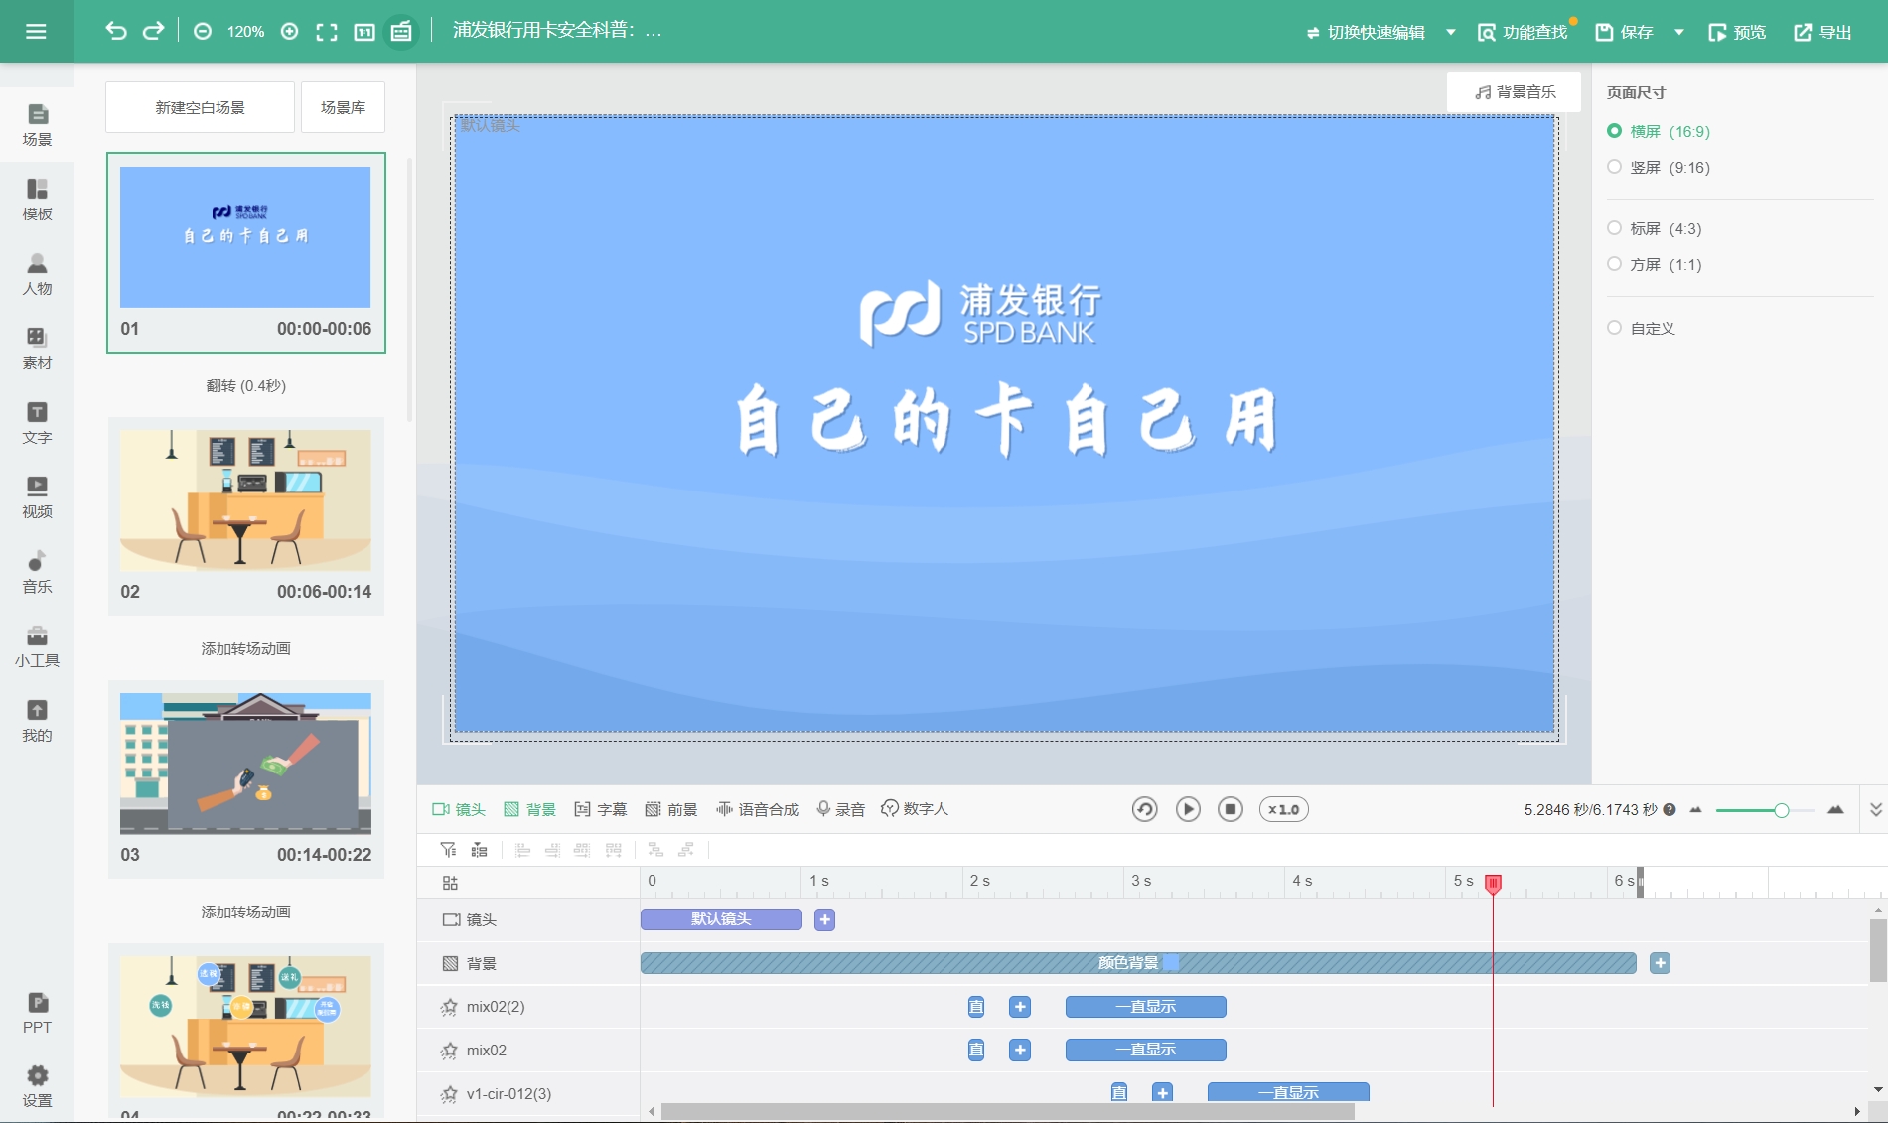
Task: Open the 人物 characters panel
Action: tap(37, 274)
